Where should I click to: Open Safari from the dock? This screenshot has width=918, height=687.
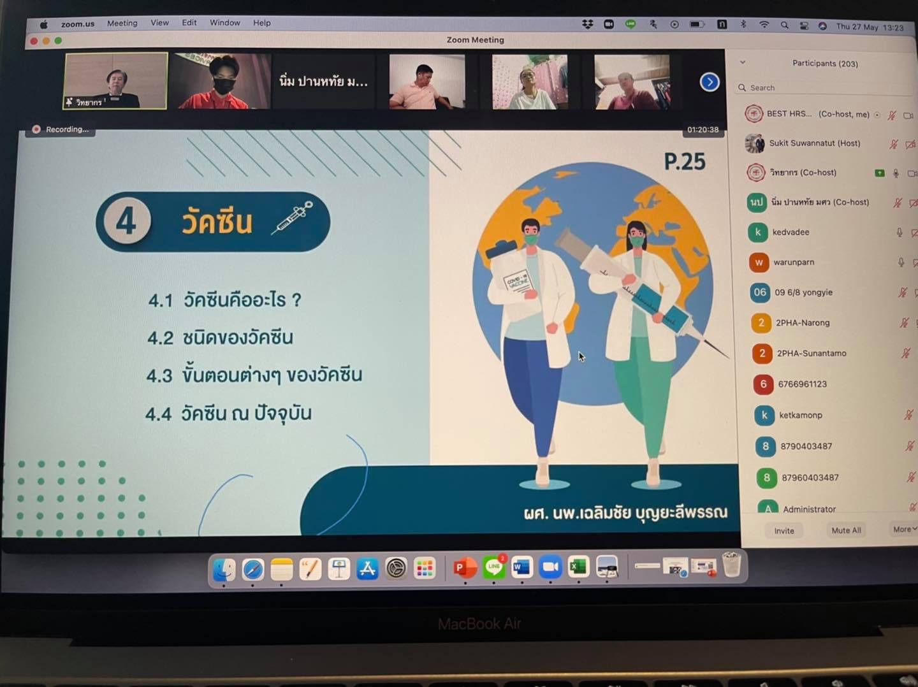coord(253,569)
